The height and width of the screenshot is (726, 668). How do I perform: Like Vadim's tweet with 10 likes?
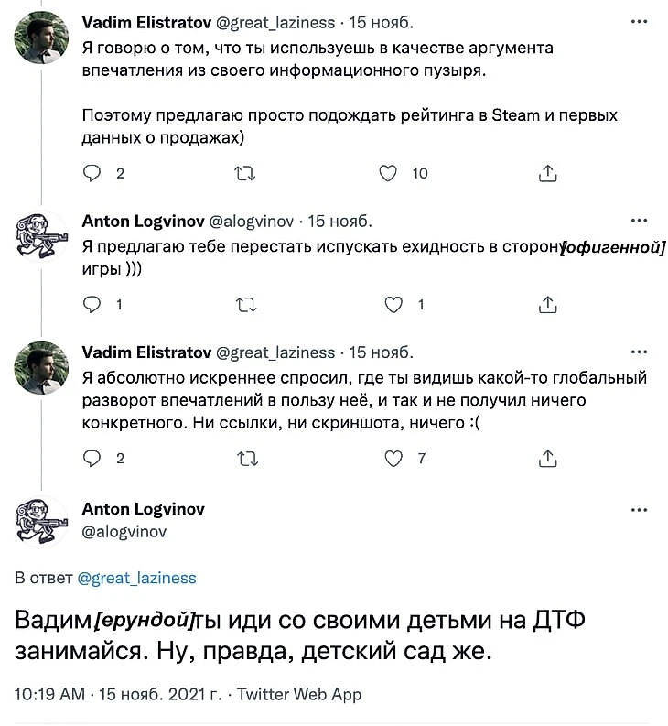[389, 173]
